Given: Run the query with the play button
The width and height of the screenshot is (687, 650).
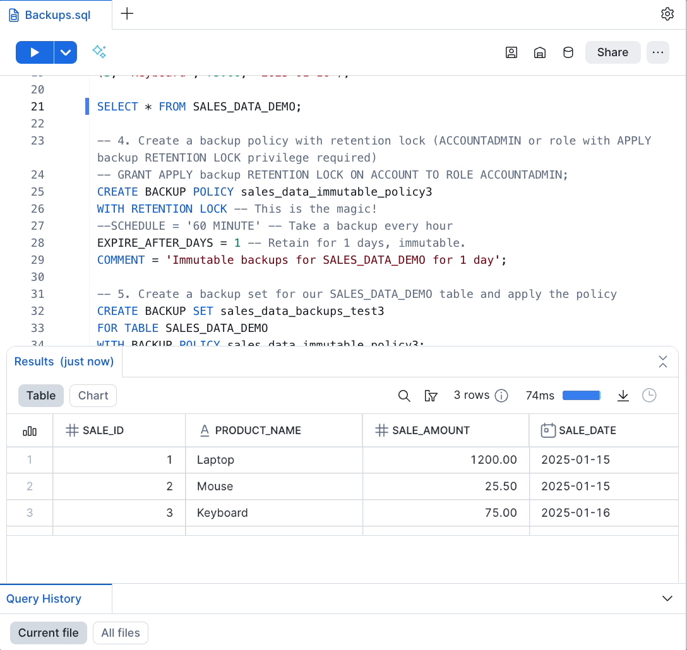Looking at the screenshot, I should coord(35,52).
